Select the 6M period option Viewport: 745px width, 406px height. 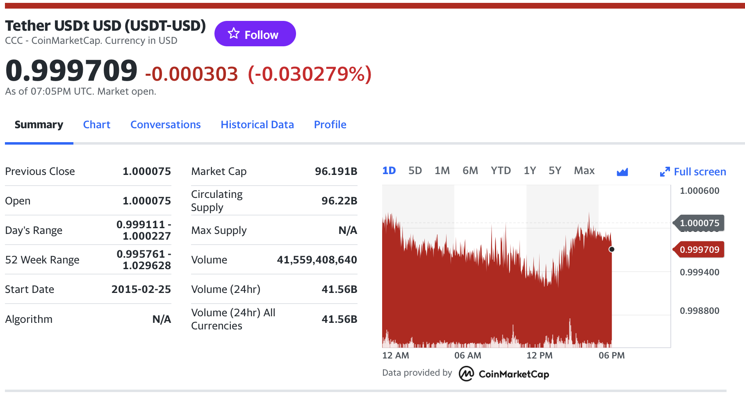[470, 170]
